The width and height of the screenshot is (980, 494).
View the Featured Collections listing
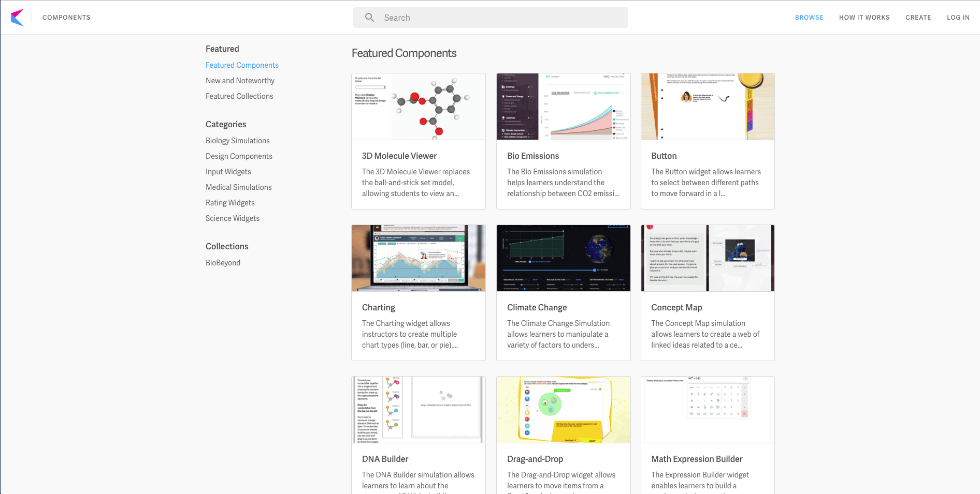pos(239,96)
